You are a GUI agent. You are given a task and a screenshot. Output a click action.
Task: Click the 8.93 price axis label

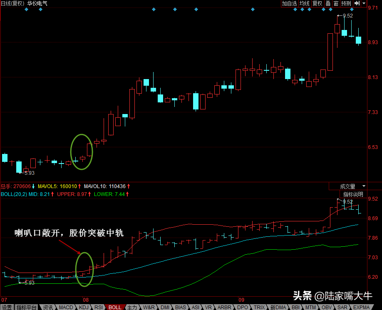pos(373,42)
